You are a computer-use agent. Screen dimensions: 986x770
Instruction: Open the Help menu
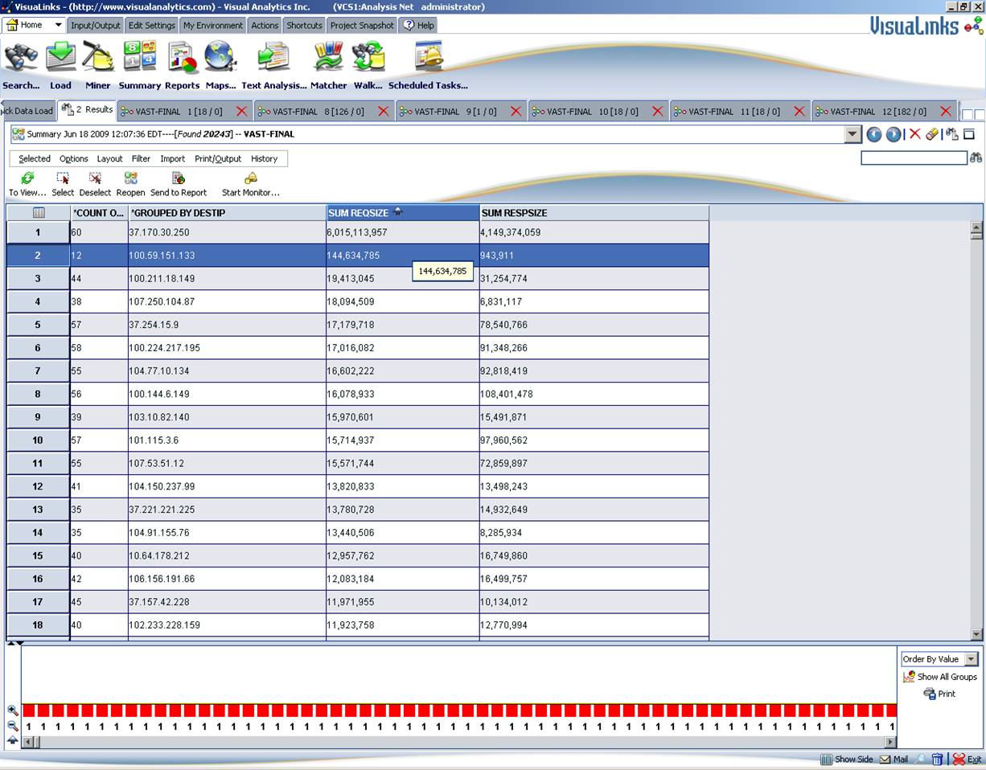418,25
